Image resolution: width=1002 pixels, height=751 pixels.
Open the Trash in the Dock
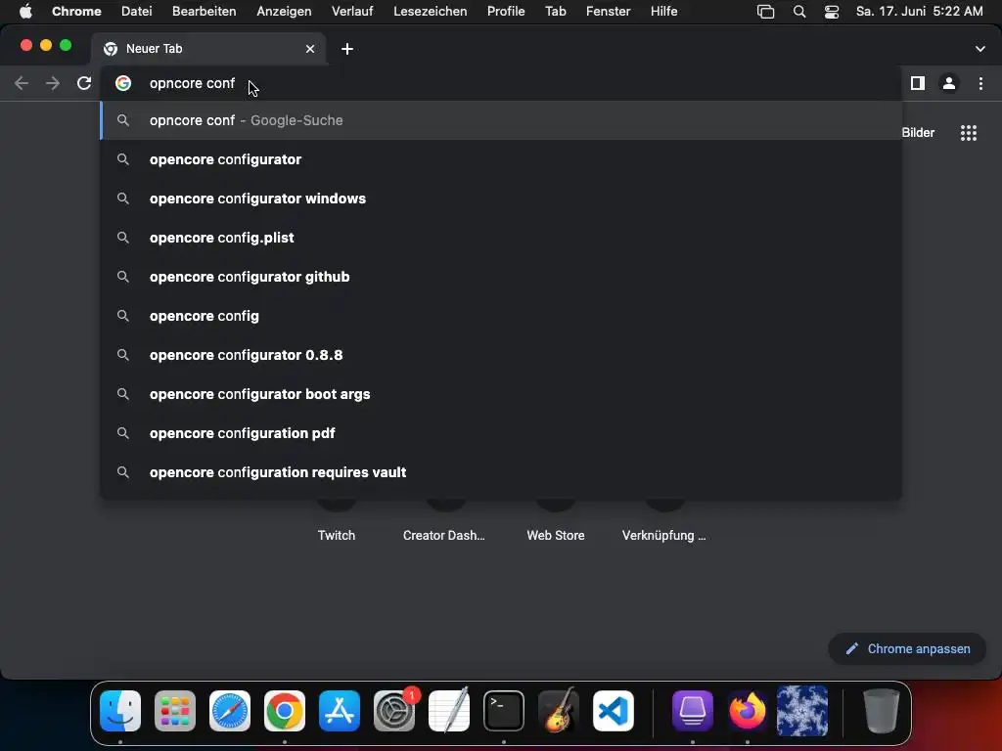tap(882, 711)
